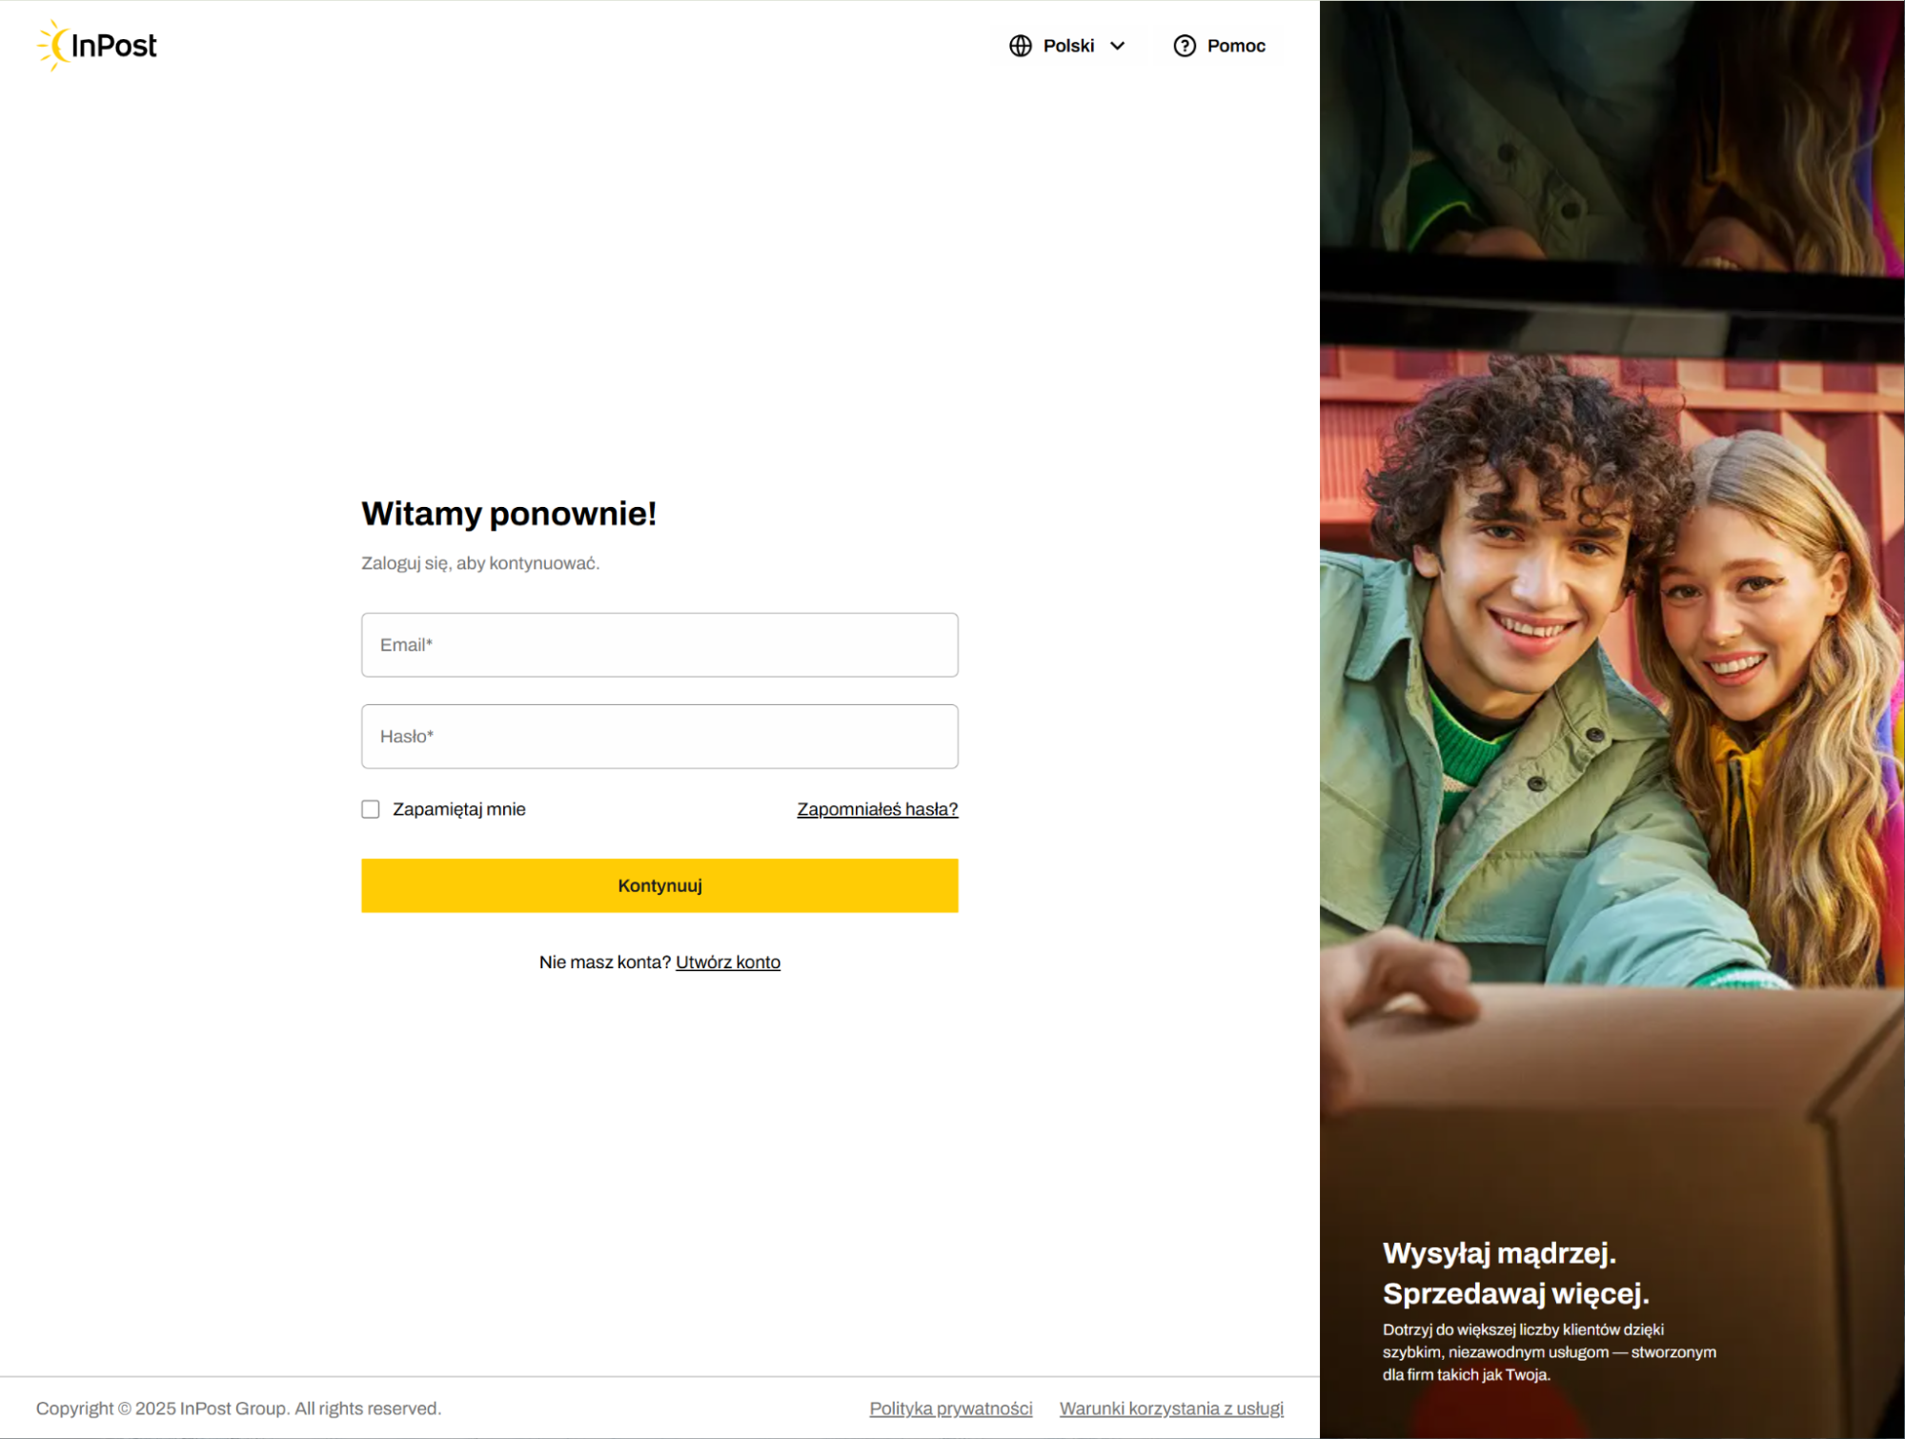Open the Polityka prywatności link

click(951, 1409)
